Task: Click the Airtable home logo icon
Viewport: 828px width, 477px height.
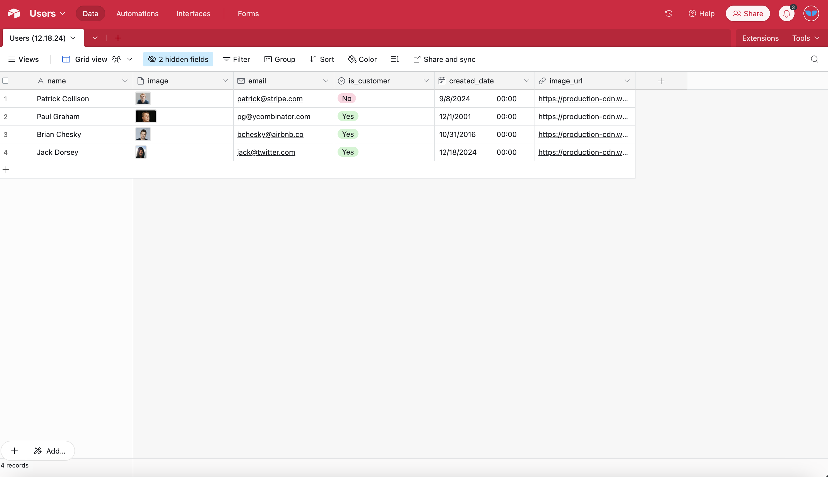Action: click(14, 13)
